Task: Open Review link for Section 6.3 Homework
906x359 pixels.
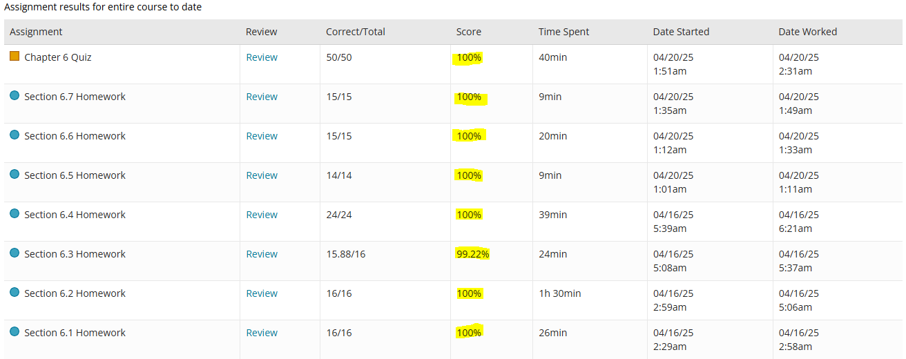Action: [262, 254]
